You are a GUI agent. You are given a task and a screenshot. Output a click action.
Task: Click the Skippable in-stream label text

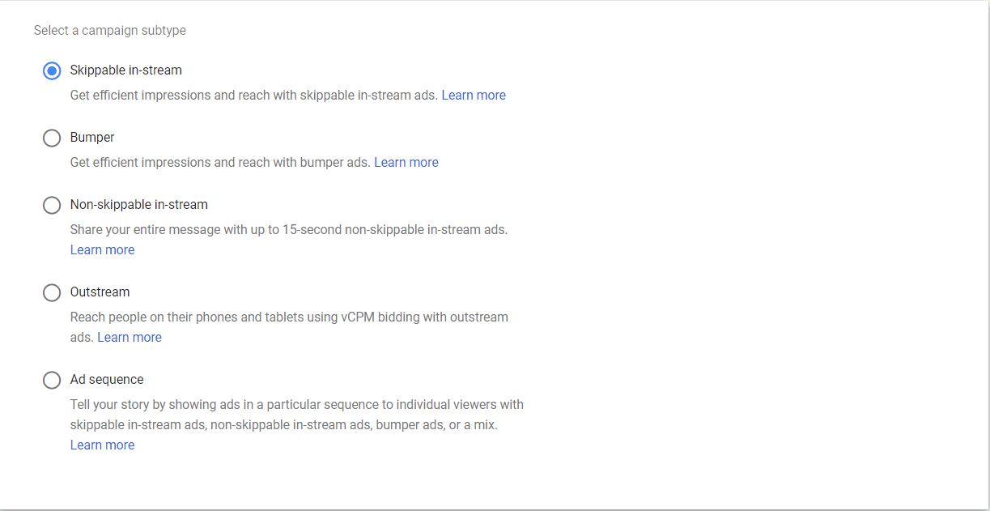[x=126, y=70]
